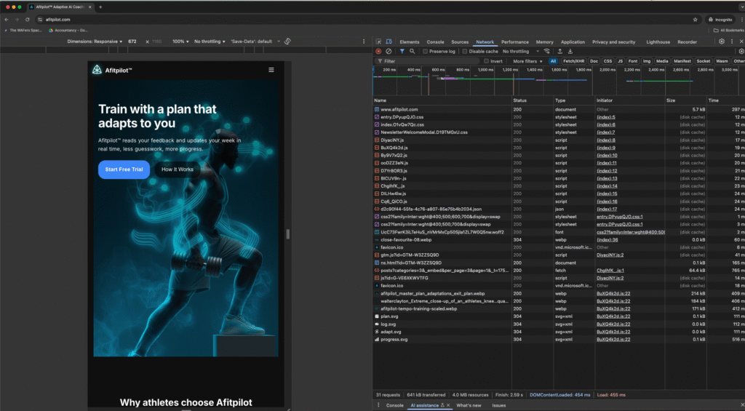Click the network search magnifier icon
The width and height of the screenshot is (745, 411).
pyautogui.click(x=413, y=52)
